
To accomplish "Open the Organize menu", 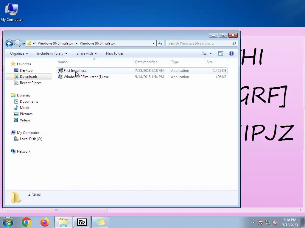I will pos(19,53).
